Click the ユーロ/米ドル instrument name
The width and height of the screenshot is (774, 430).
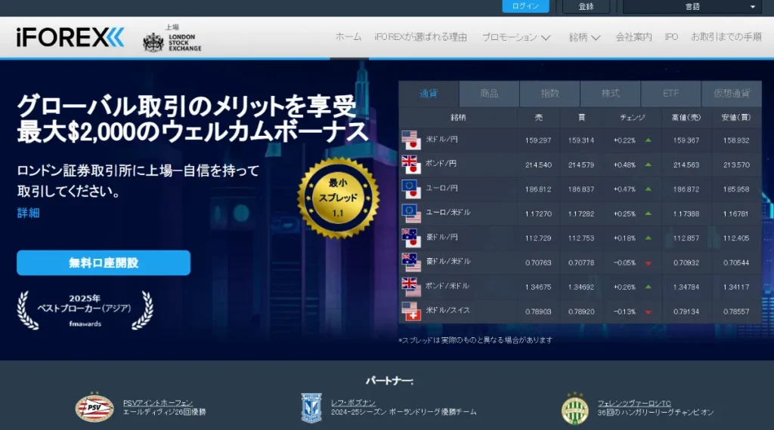(448, 212)
